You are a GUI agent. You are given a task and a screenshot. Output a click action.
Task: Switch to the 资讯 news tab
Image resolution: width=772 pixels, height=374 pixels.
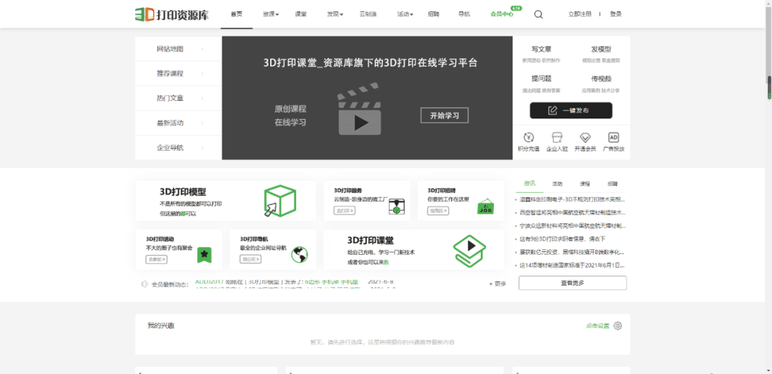click(529, 184)
